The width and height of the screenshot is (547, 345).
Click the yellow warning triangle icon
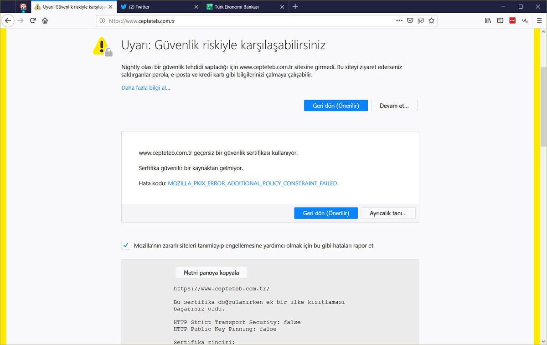(103, 47)
